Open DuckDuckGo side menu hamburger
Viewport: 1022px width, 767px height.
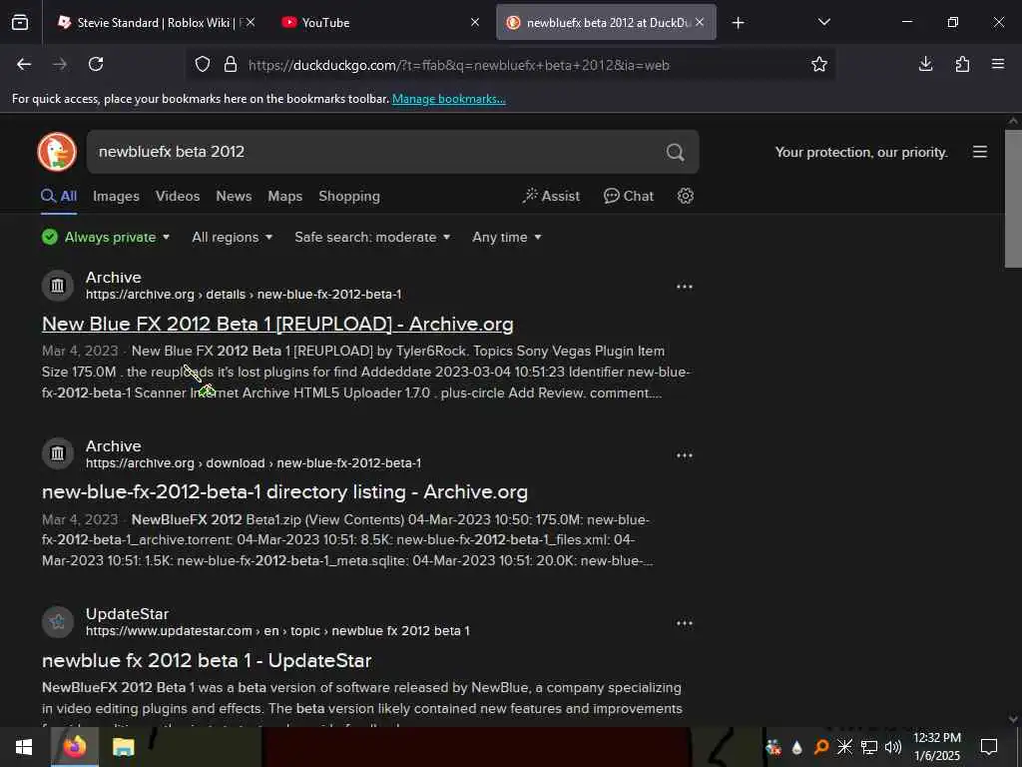coord(980,152)
